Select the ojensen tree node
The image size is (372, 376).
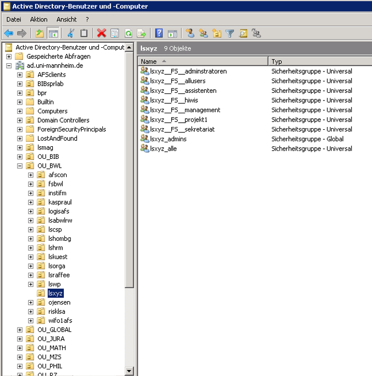coord(59,302)
